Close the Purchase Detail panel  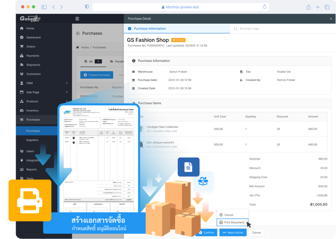click(331, 19)
